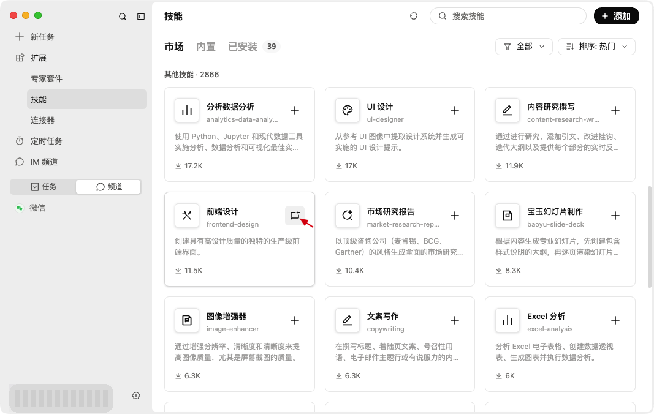The width and height of the screenshot is (654, 414).
Task: Click the search magnifier icon in sidebar
Action: pyautogui.click(x=122, y=17)
